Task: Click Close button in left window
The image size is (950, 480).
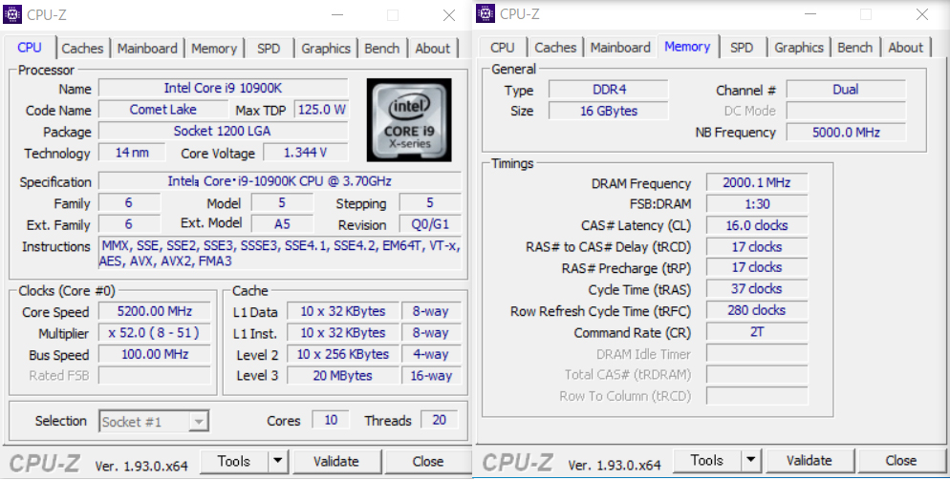Action: click(428, 461)
